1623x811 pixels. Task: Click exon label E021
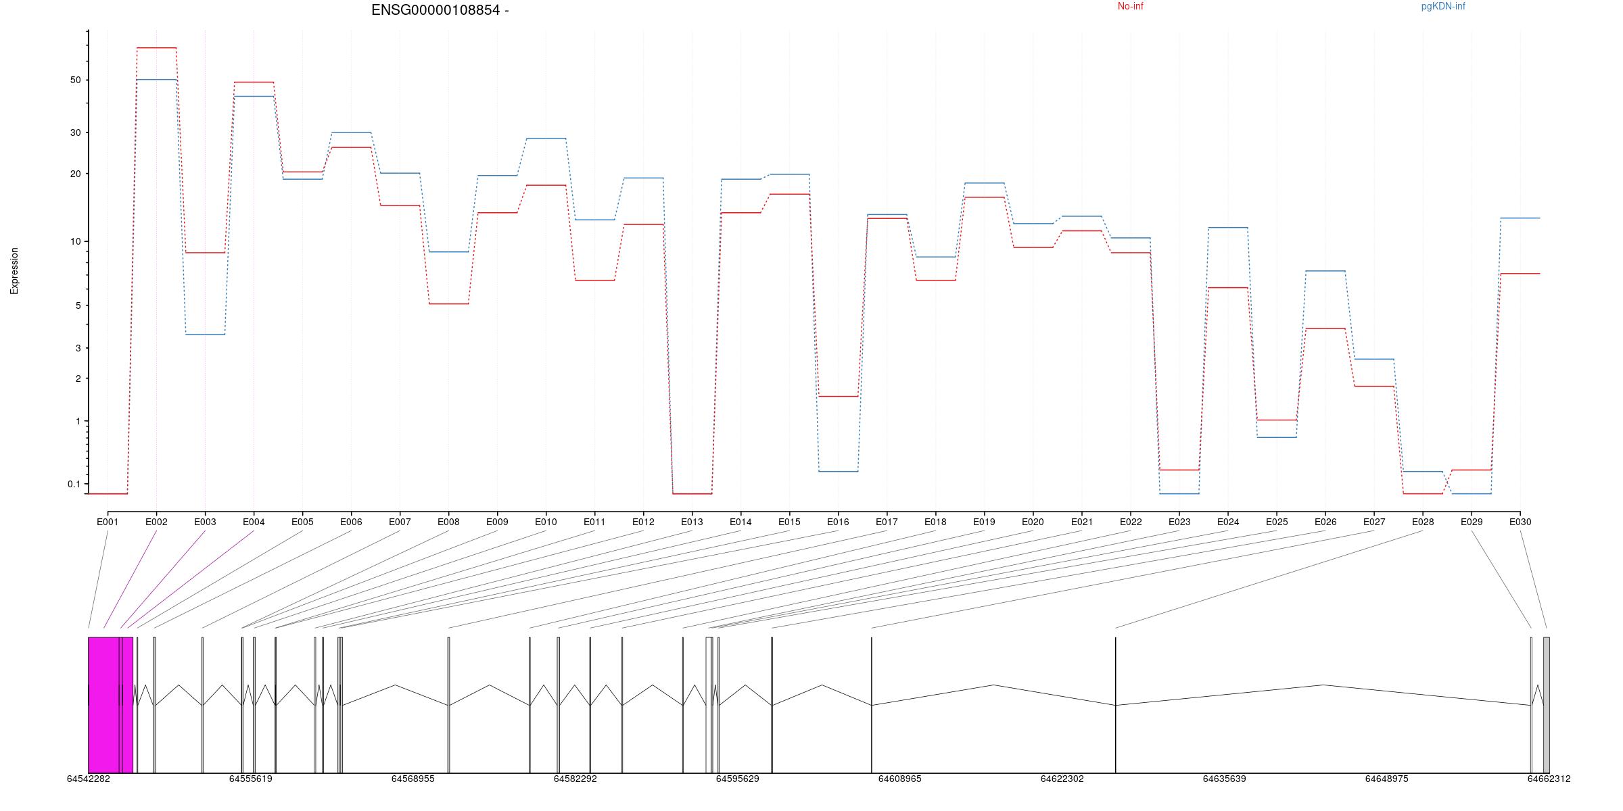pyautogui.click(x=1082, y=522)
